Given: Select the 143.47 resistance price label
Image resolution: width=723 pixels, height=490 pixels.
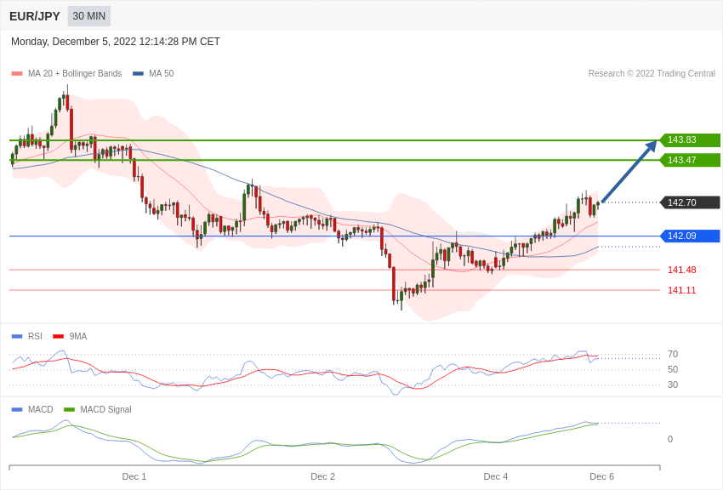Looking at the screenshot, I should coord(691,160).
